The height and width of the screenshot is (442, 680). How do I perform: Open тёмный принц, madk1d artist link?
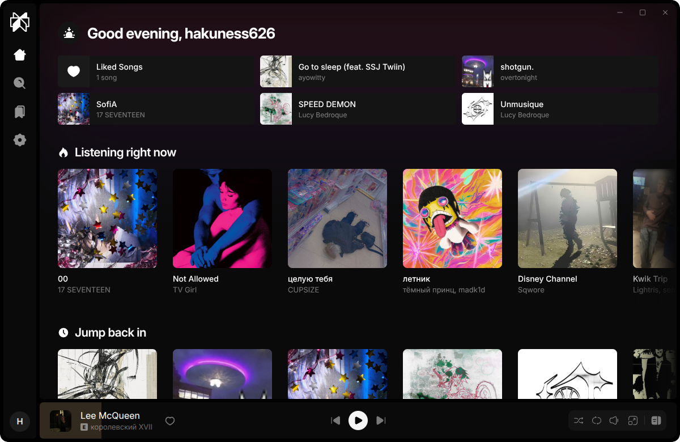pos(444,290)
